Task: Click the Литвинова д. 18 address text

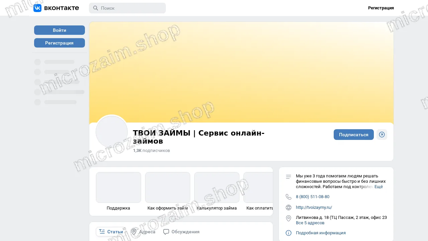Action: (341, 218)
